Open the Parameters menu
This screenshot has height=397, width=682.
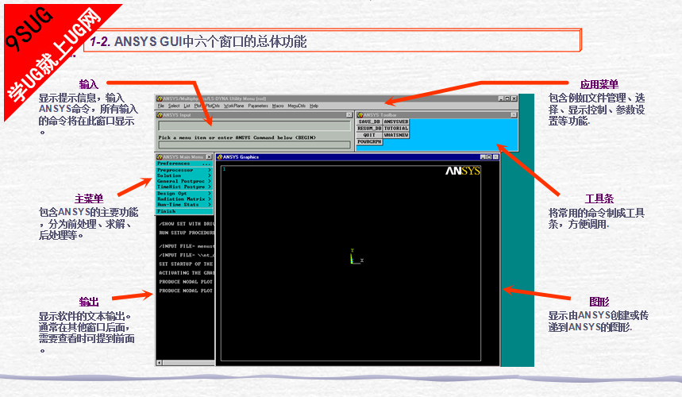(258, 106)
